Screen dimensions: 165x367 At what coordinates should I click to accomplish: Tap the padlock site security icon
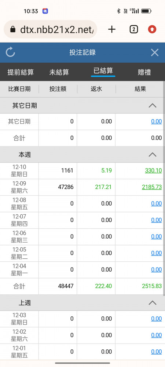point(13,29)
